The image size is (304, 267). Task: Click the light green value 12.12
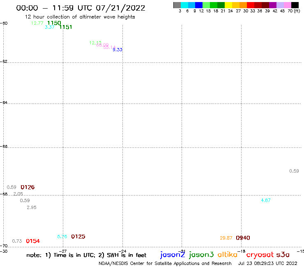[95, 43]
